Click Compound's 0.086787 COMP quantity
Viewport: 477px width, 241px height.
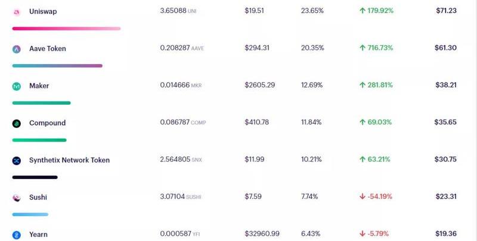pyautogui.click(x=183, y=122)
